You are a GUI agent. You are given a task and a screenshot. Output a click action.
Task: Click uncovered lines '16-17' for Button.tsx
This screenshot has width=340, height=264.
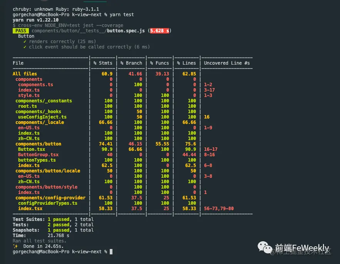click(211, 149)
